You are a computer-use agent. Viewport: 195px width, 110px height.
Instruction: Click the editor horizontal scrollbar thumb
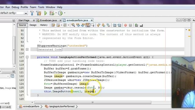93,103
